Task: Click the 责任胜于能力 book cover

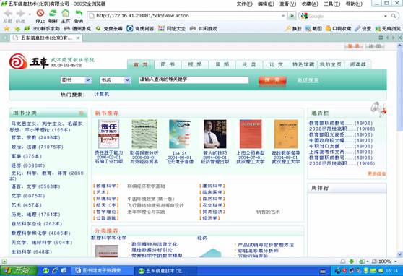Action: [109, 134]
